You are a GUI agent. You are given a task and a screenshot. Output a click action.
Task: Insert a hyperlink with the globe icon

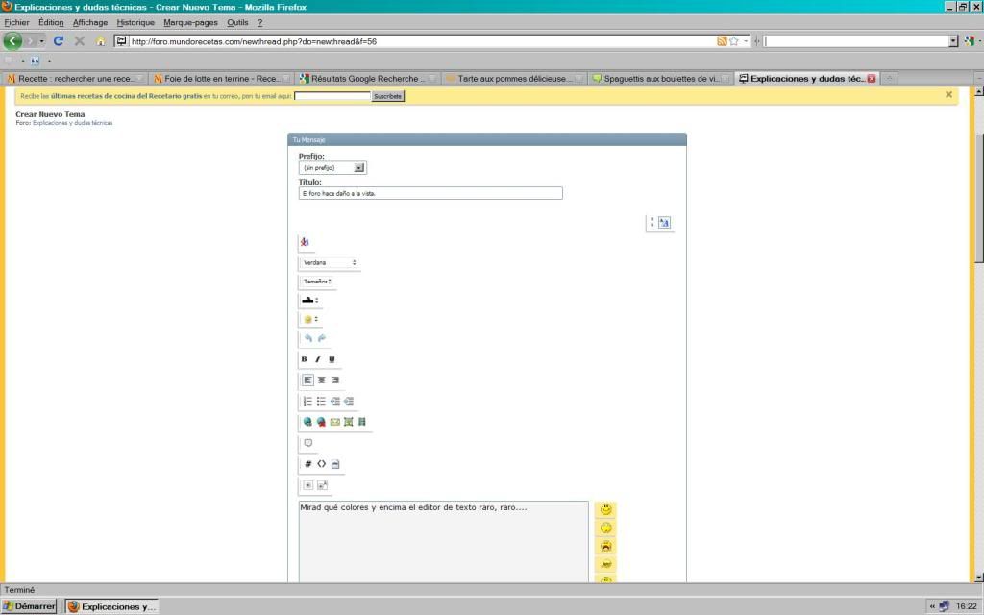[307, 422]
